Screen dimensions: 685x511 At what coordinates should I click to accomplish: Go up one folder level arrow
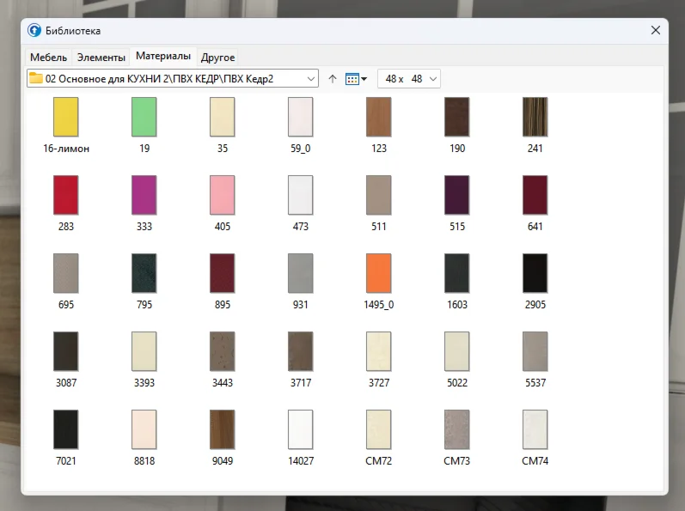pos(333,79)
